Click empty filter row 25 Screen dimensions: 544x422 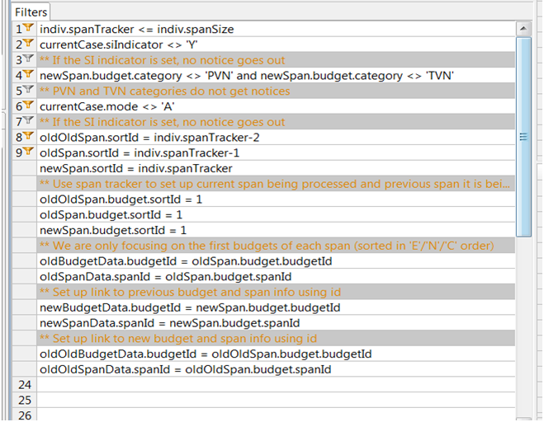point(276,401)
